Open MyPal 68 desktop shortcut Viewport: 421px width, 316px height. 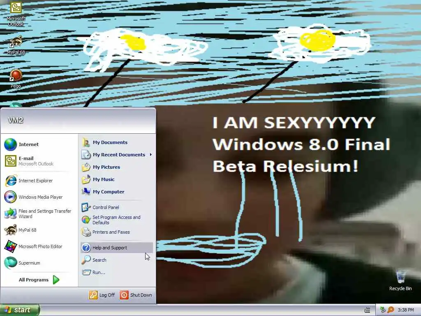16,45
